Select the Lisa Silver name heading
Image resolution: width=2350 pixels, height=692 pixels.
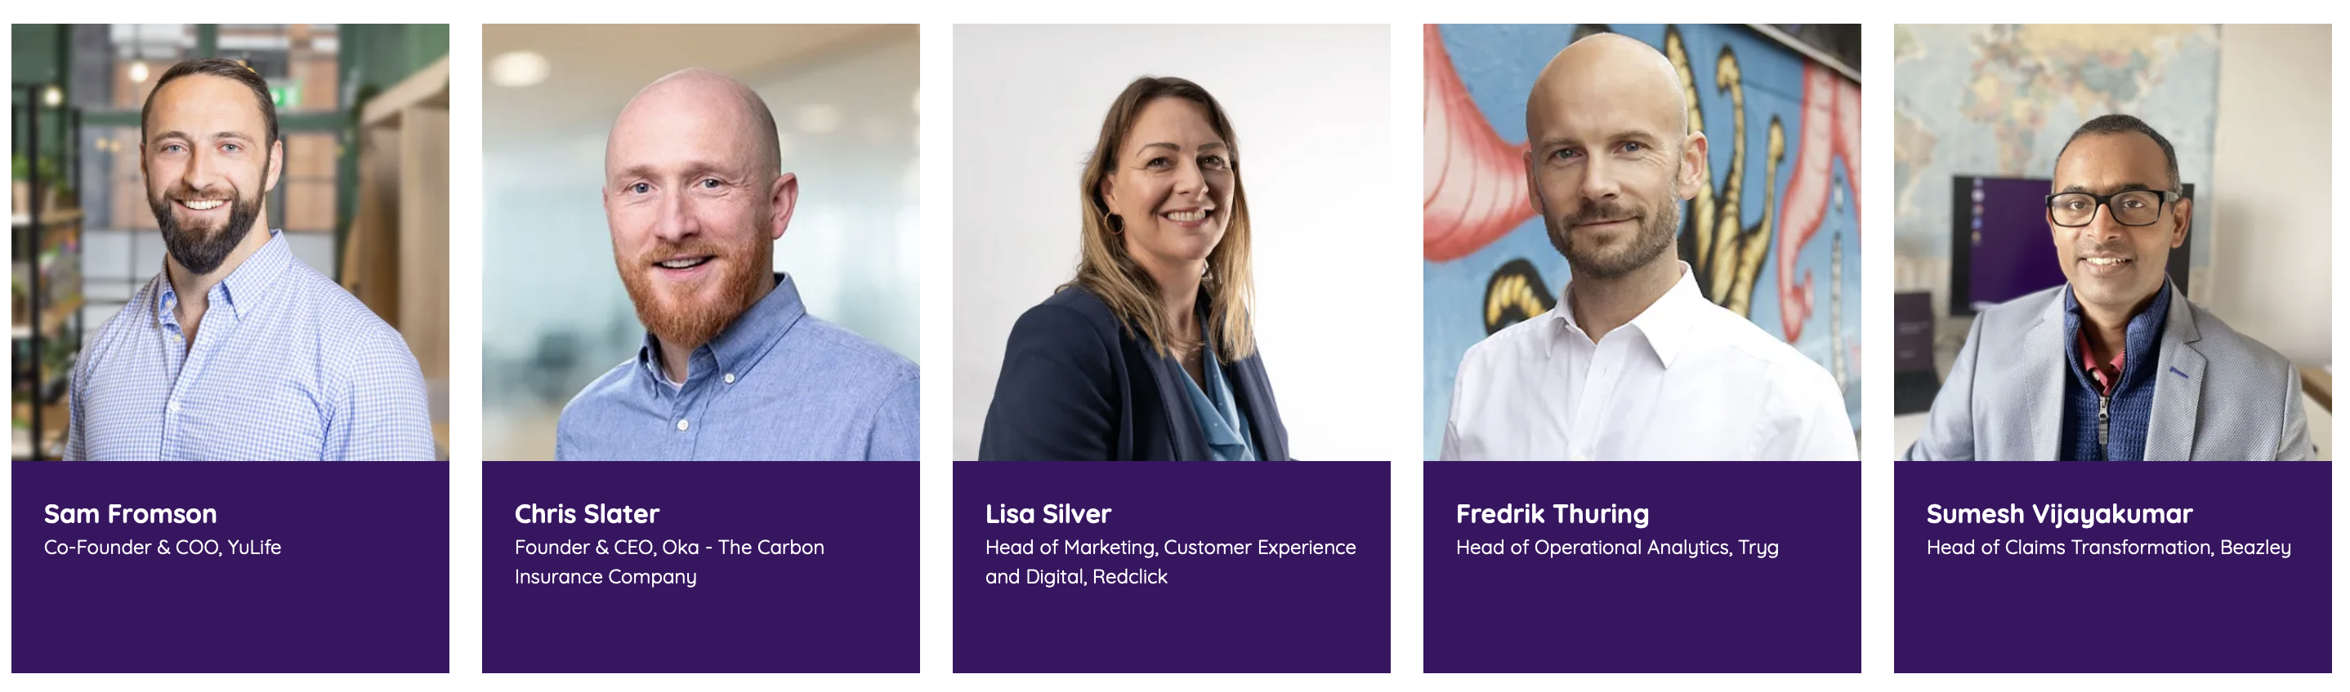click(x=1048, y=514)
